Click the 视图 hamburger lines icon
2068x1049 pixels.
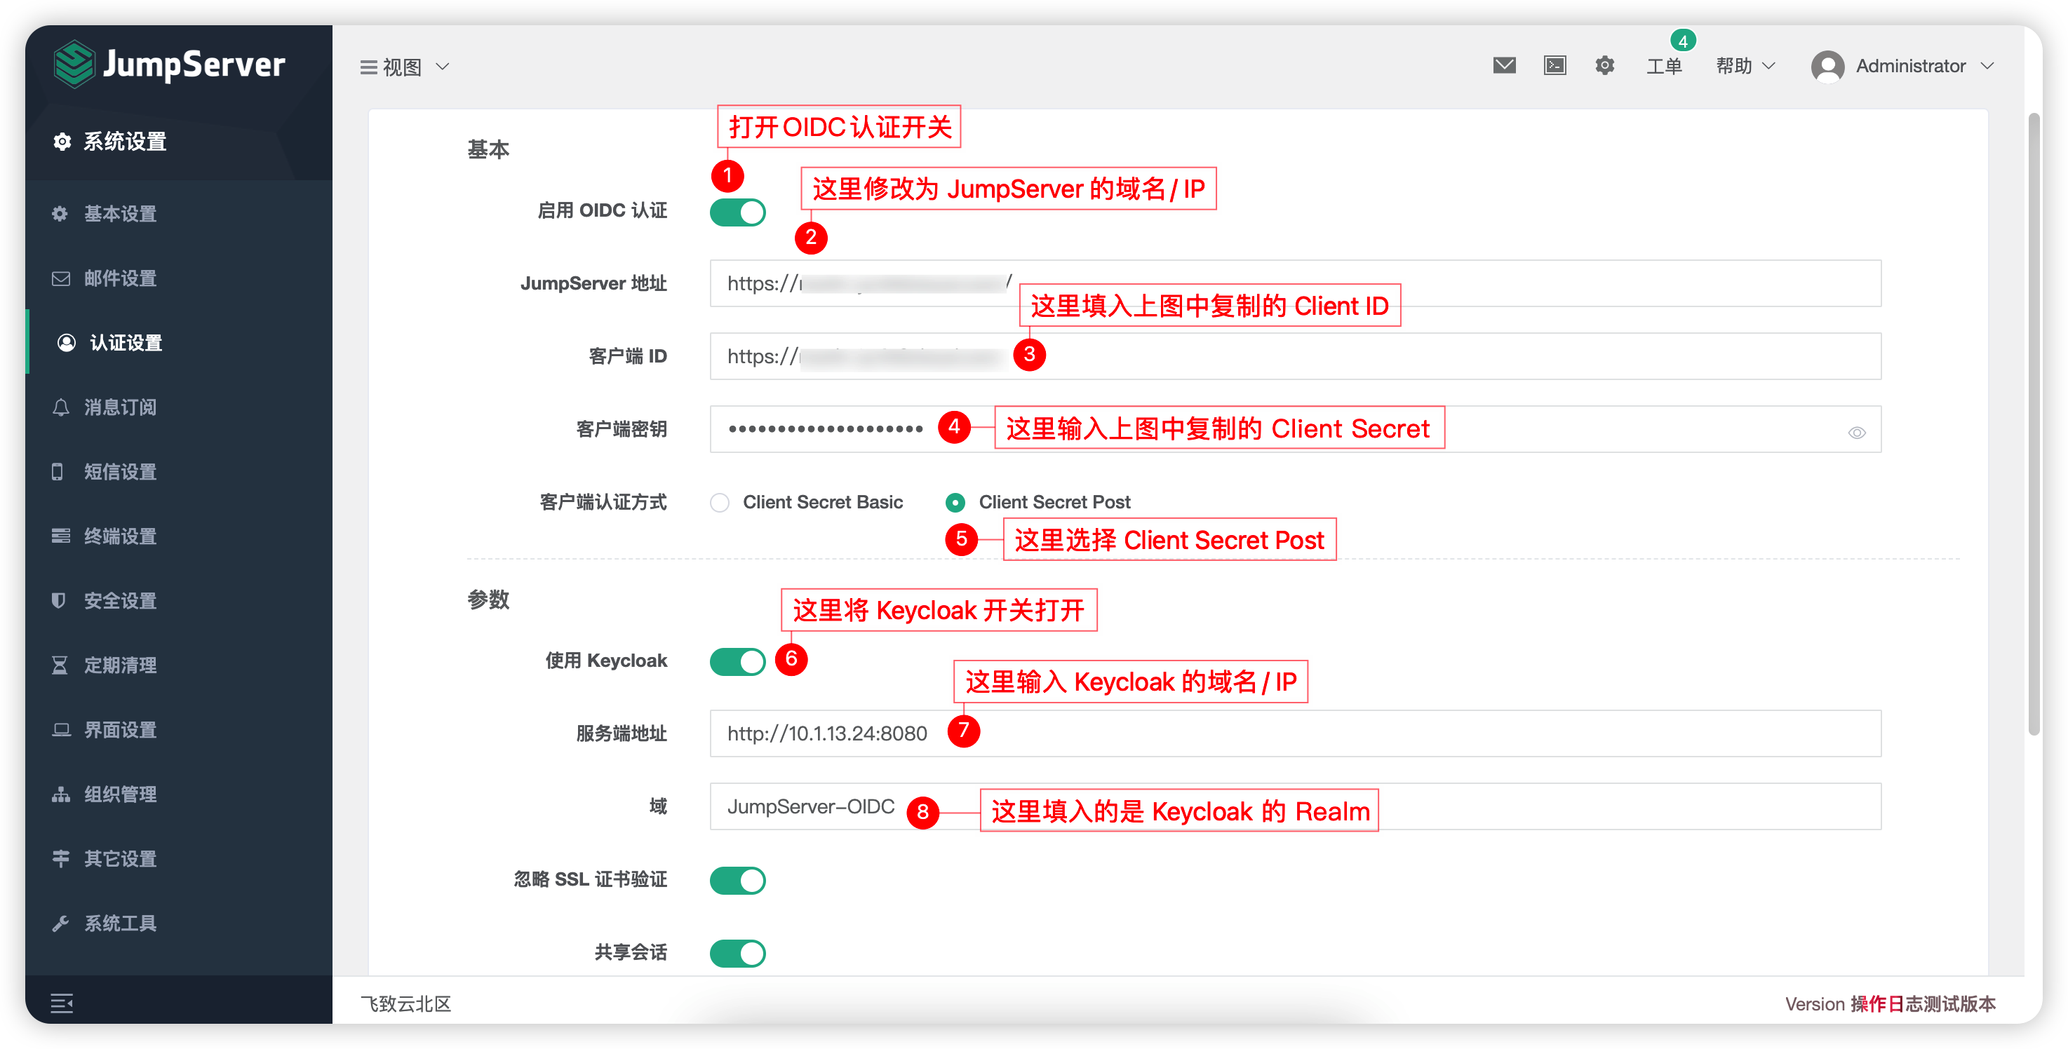[368, 67]
